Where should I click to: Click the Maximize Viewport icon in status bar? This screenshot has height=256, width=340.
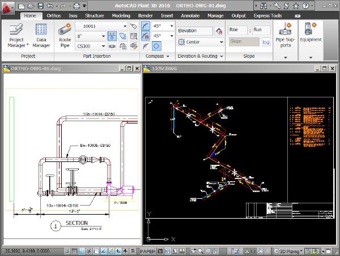coord(235,251)
